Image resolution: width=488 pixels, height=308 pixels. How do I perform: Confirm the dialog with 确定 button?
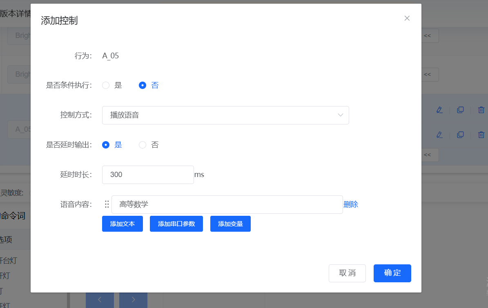(x=392, y=273)
